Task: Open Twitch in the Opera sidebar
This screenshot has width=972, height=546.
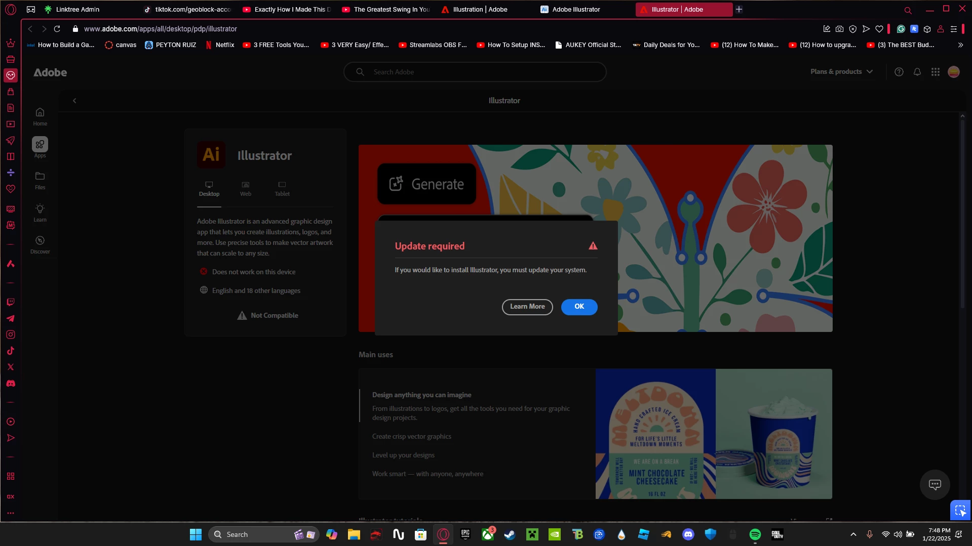Action: pos(11,302)
